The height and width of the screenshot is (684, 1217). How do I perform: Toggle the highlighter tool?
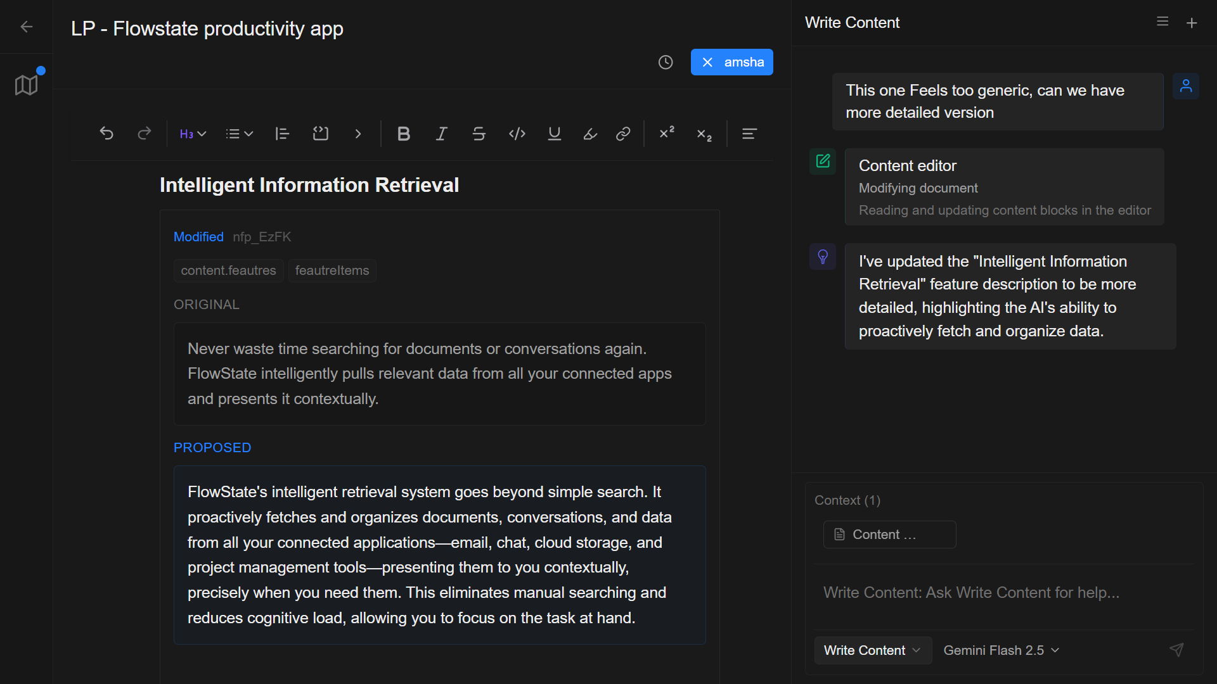(x=590, y=134)
